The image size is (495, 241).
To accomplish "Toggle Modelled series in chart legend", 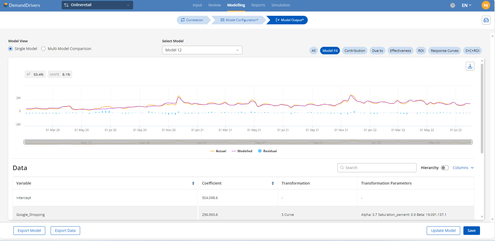I will [x=242, y=151].
